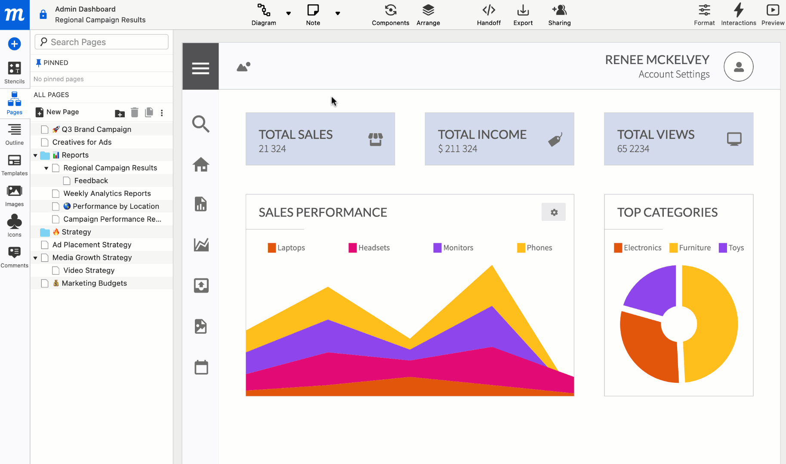786x464 pixels.
Task: Open the Interactions panel
Action: [738, 15]
